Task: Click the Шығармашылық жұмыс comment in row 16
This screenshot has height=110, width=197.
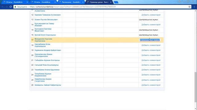Action: (148, 35)
